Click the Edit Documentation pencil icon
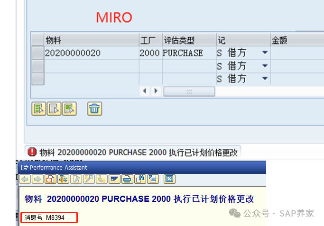 (x=76, y=179)
